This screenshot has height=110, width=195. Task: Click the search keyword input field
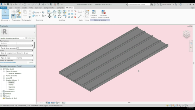point(139,4)
